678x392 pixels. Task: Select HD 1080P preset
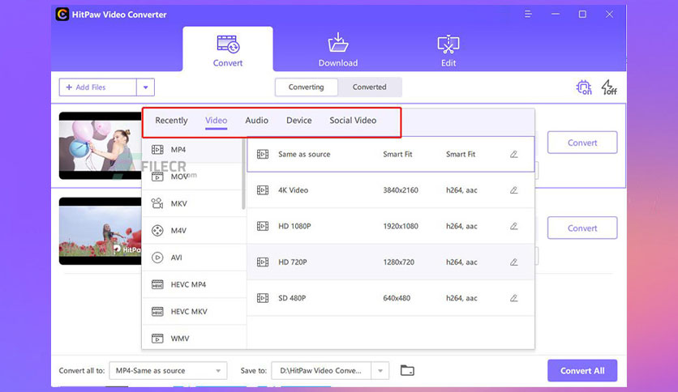tap(390, 226)
